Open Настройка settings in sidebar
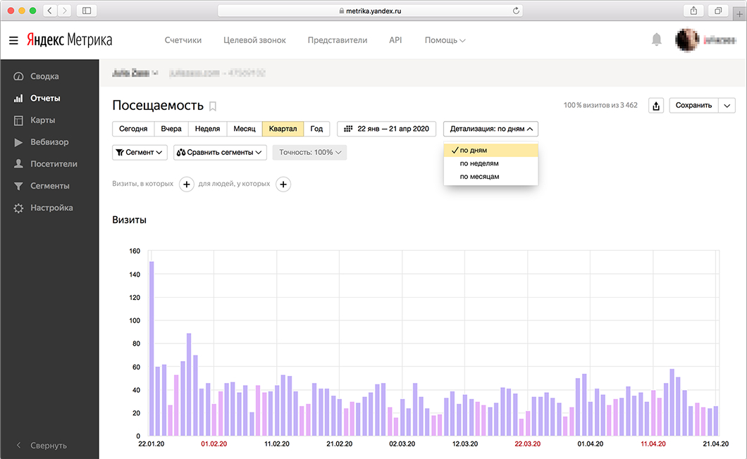This screenshot has height=459, width=747. tap(51, 208)
